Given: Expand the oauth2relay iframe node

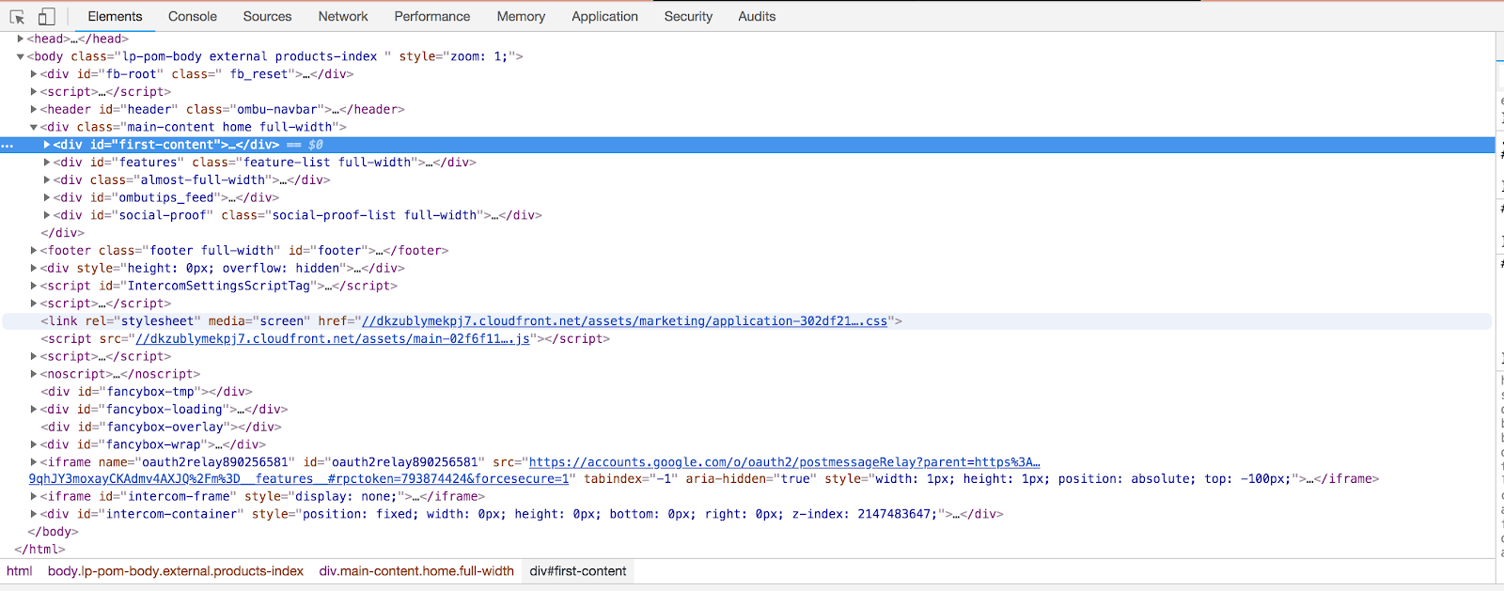Looking at the screenshot, I should [x=33, y=461].
